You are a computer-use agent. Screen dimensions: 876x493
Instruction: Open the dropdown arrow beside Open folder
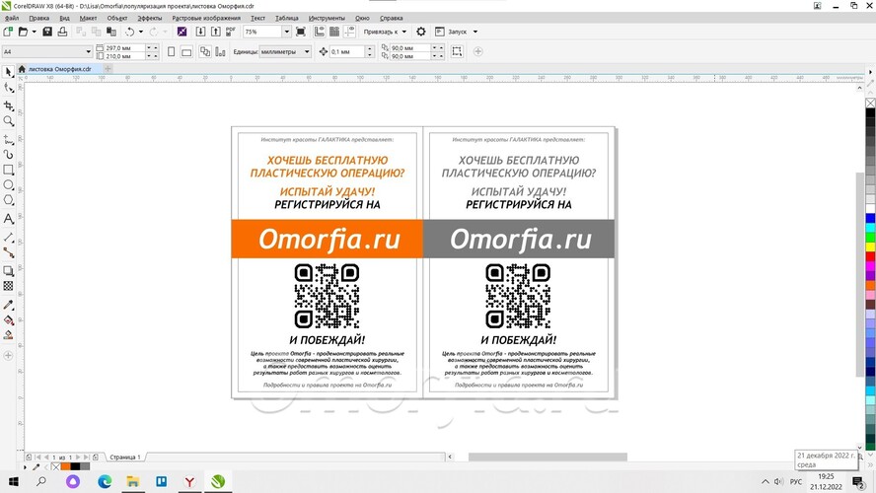(35, 32)
